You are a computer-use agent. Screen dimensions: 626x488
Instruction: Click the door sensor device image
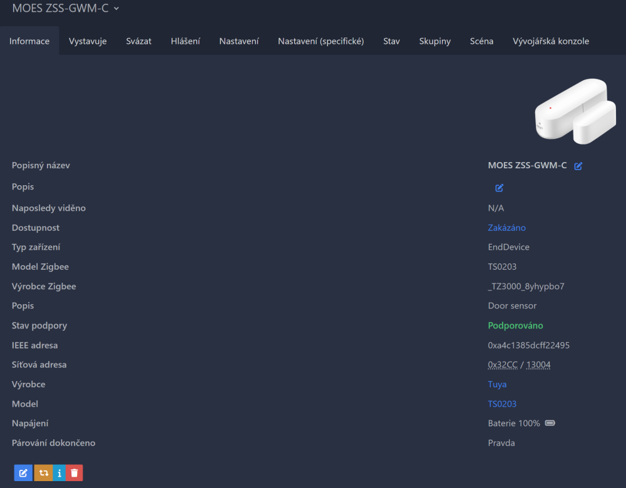[x=575, y=111]
